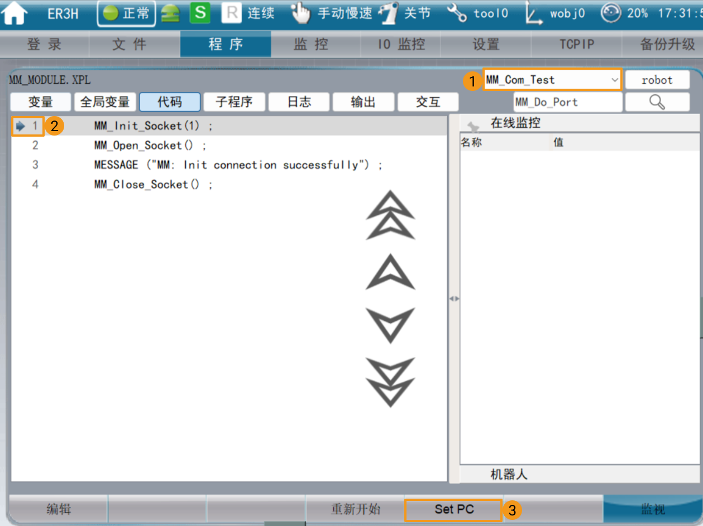Select the 代码 view button
The height and width of the screenshot is (526, 703).
coord(170,102)
